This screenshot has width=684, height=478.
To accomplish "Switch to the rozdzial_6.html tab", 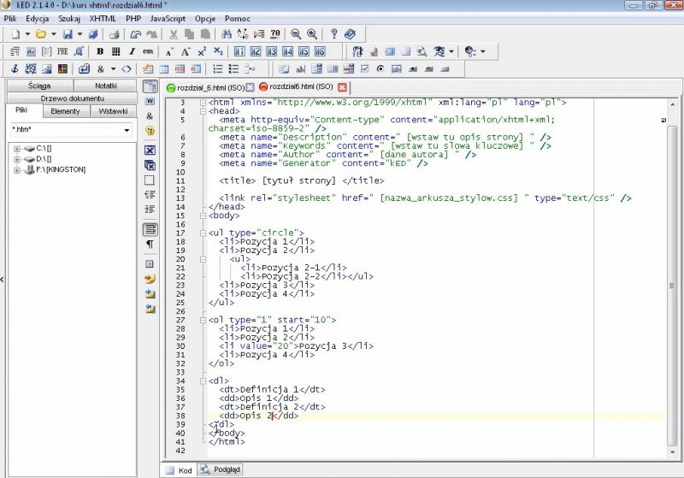I will pos(207,87).
